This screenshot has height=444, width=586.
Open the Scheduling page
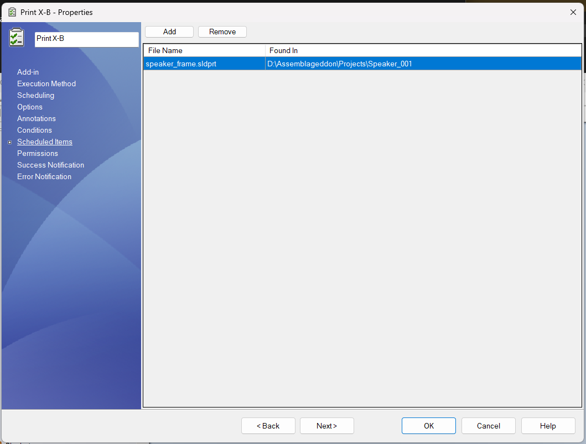35,95
